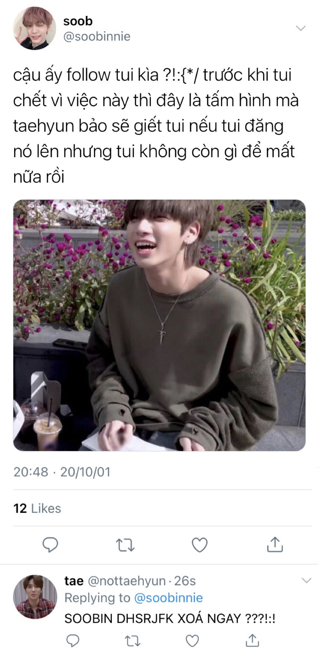This screenshot has height=653, width=321.
Task: Reply to tae's comment
Action: pos(73,640)
